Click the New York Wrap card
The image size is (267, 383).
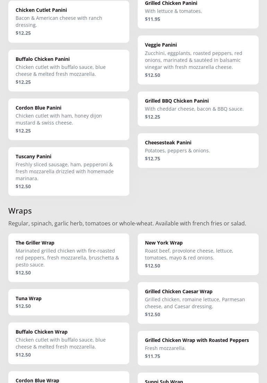(198, 254)
